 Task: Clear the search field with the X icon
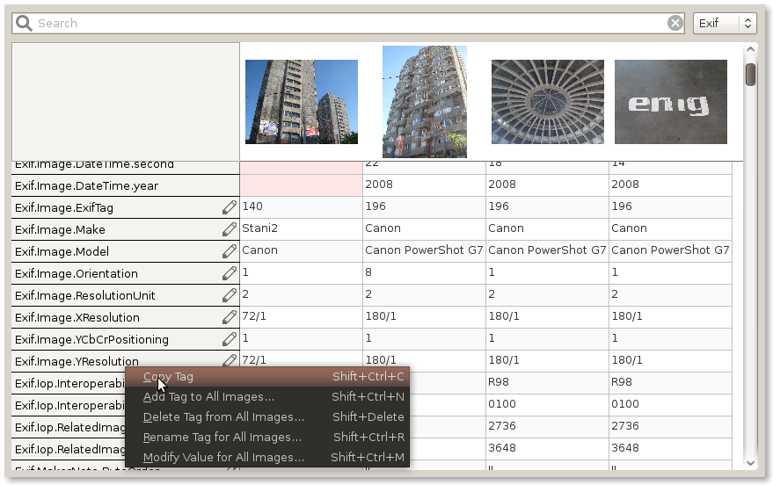click(x=675, y=23)
